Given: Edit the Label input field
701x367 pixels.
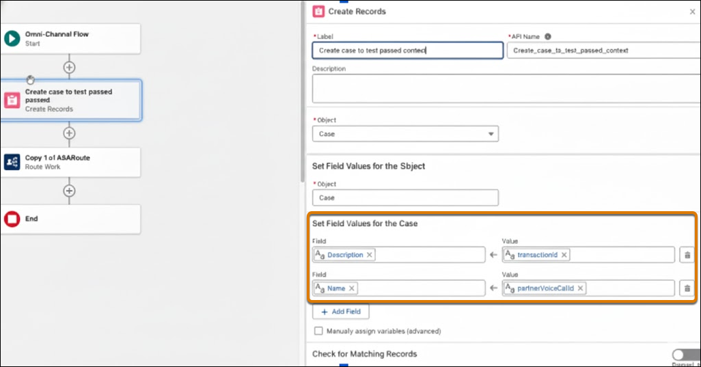Looking at the screenshot, I should pyautogui.click(x=407, y=51).
